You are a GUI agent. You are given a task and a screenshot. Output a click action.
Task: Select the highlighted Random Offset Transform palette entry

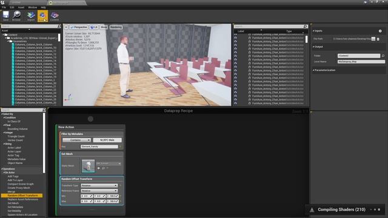coord(22,196)
